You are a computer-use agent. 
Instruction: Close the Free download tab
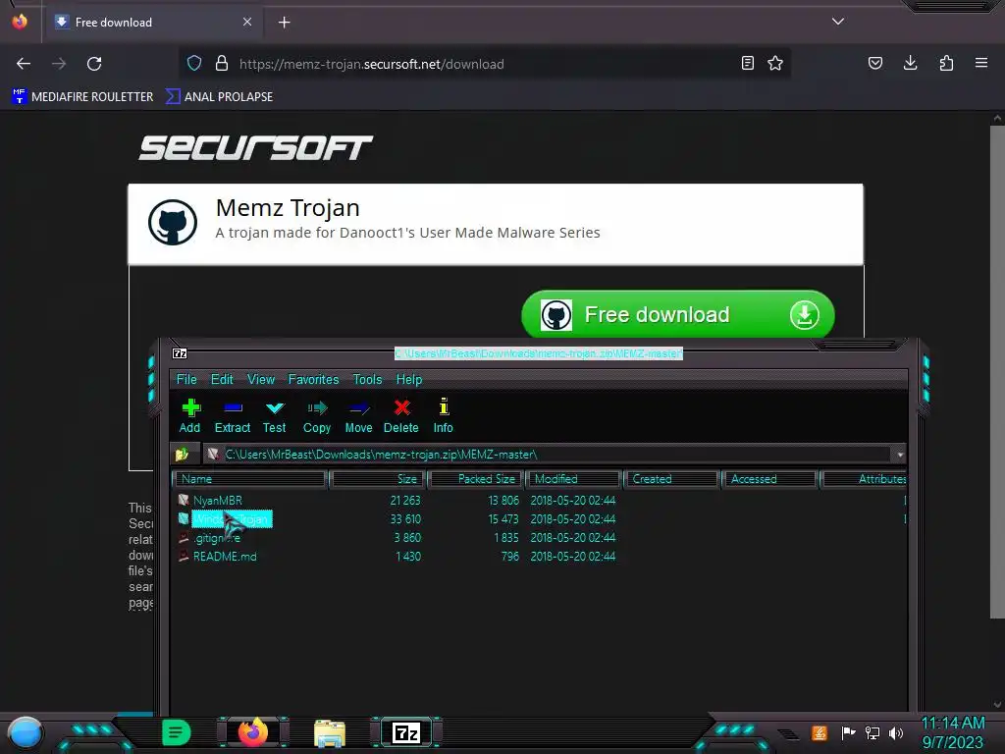click(x=247, y=22)
